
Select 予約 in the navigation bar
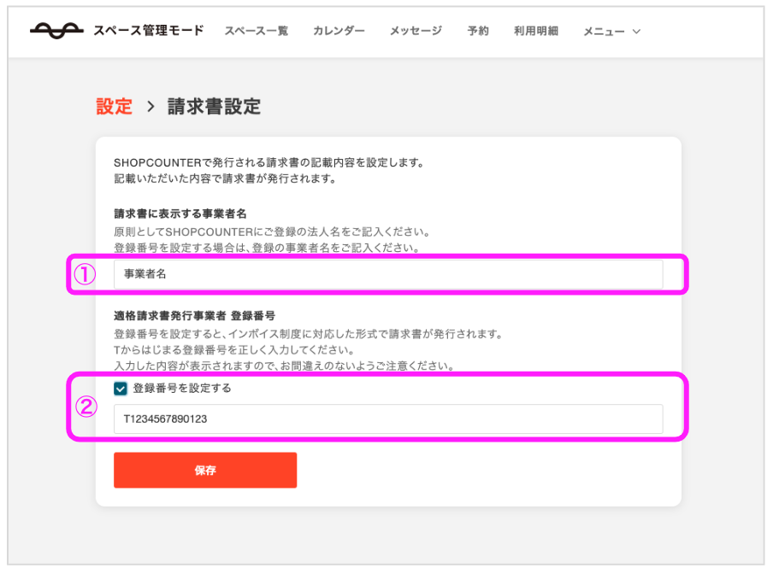click(x=478, y=31)
